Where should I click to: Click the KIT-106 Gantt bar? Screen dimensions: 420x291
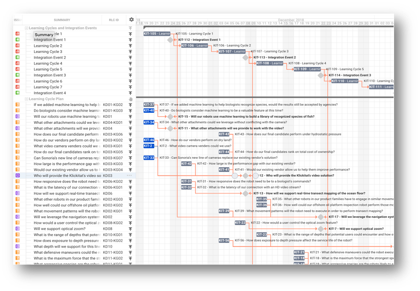194,45
